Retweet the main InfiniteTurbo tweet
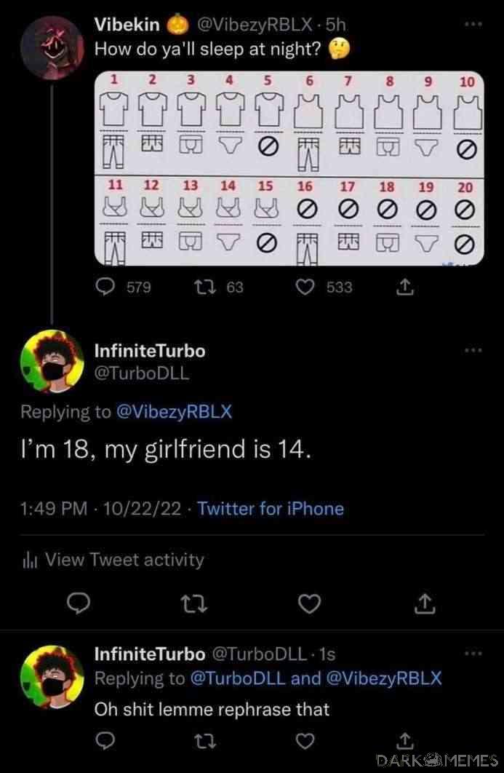504x773 pixels. tap(193, 603)
